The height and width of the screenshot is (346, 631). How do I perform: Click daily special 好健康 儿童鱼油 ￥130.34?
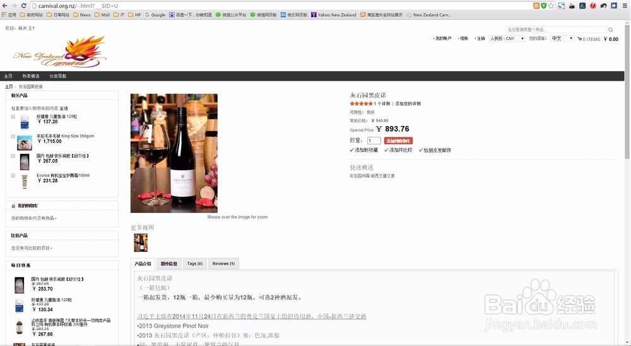tap(52, 300)
